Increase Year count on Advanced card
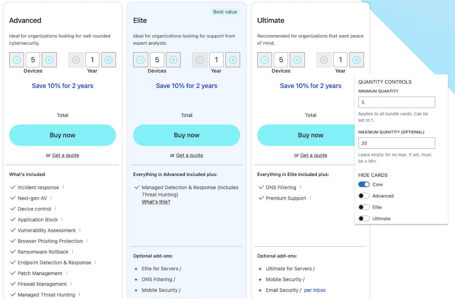This screenshot has width=455, height=299. tap(108, 60)
